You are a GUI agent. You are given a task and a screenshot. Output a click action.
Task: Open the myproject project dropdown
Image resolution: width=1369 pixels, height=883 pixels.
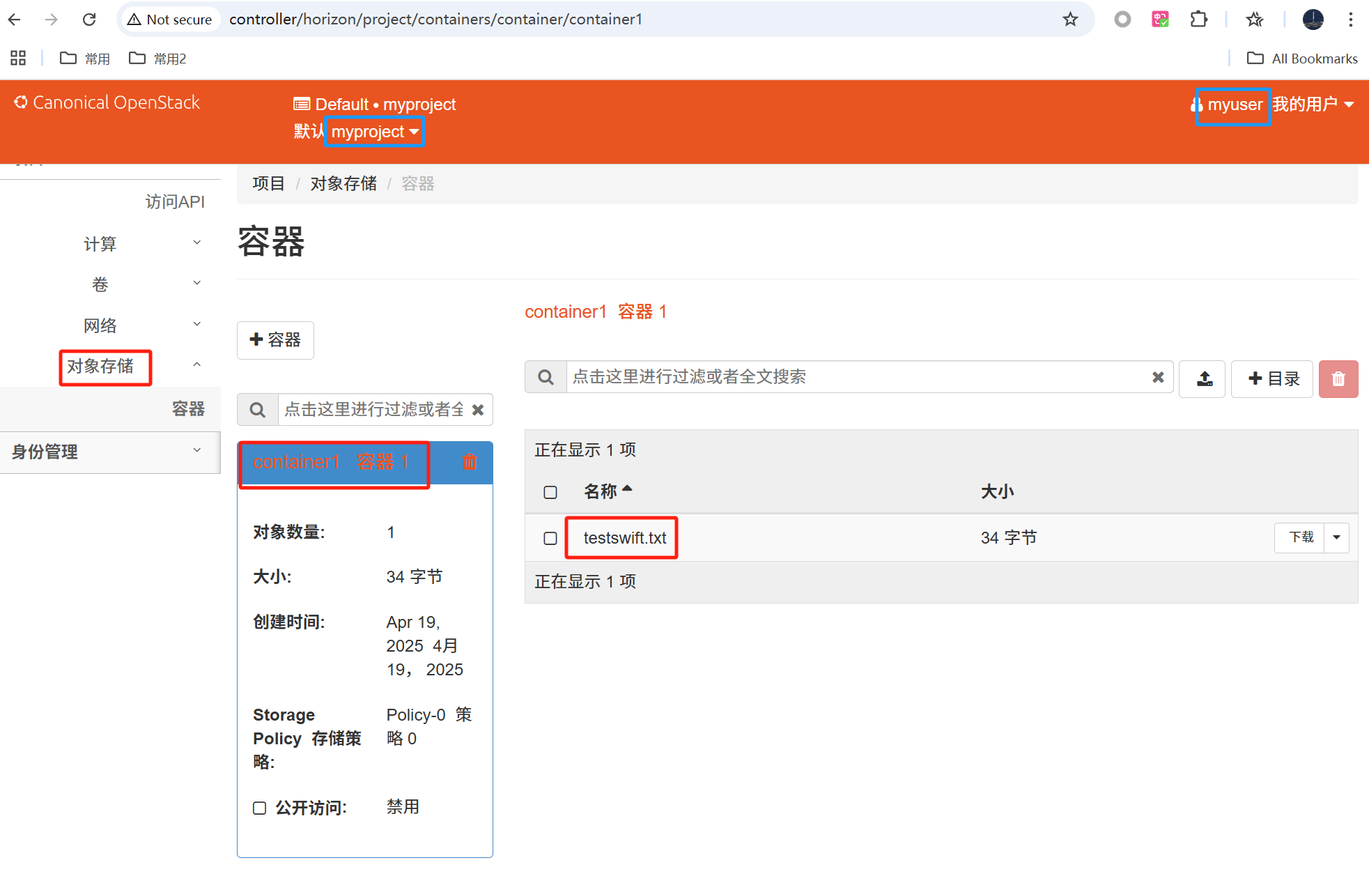tap(375, 132)
